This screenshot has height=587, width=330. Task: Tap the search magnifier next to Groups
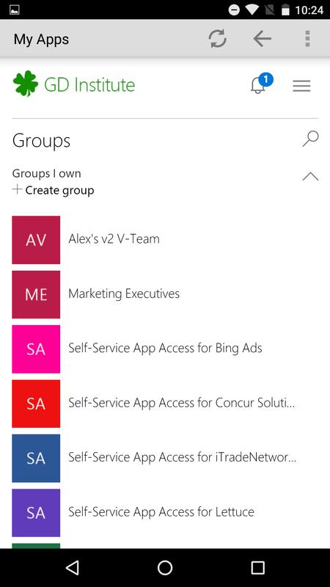pyautogui.click(x=310, y=139)
